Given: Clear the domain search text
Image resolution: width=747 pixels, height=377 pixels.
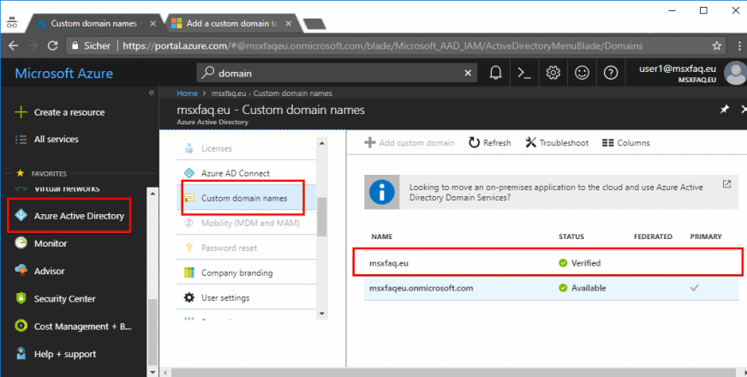Looking at the screenshot, I should click(x=468, y=73).
